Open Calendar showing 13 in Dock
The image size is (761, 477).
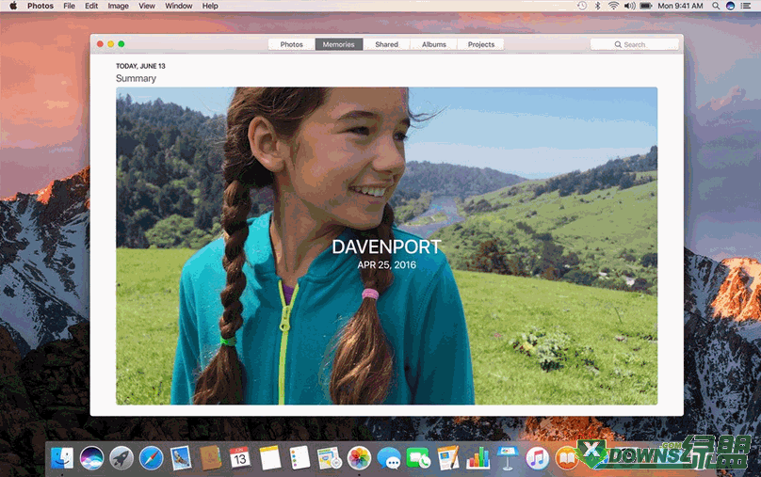point(240,457)
